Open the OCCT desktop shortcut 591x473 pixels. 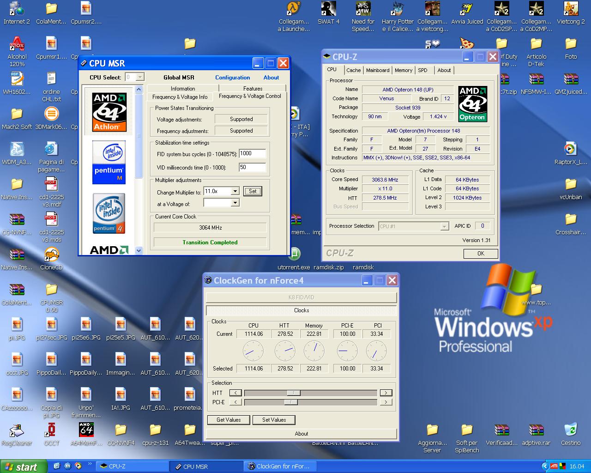point(51,435)
